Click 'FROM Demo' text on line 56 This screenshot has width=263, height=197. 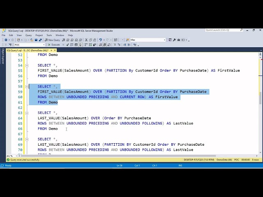pos(48,76)
